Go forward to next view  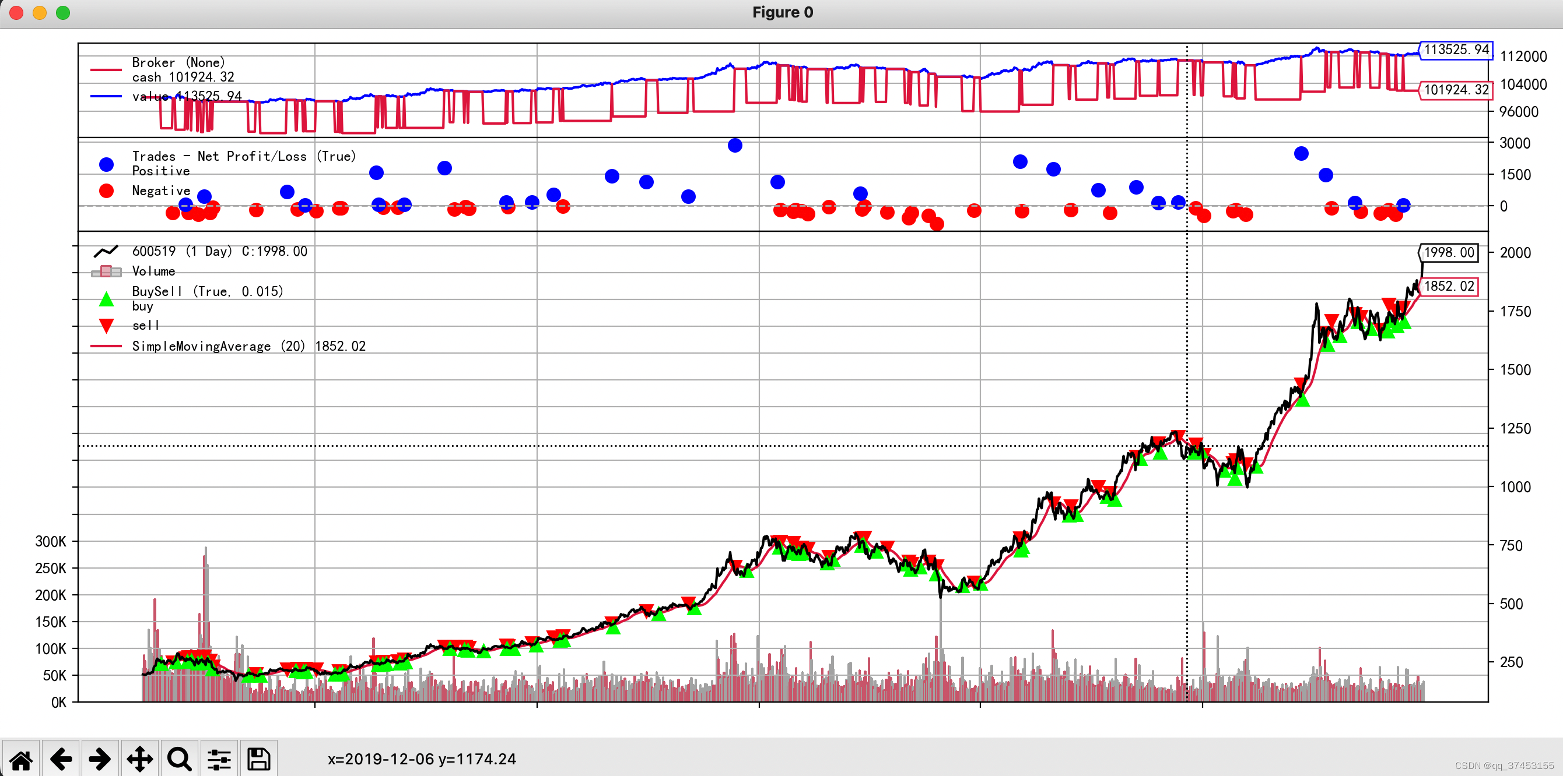click(x=100, y=759)
